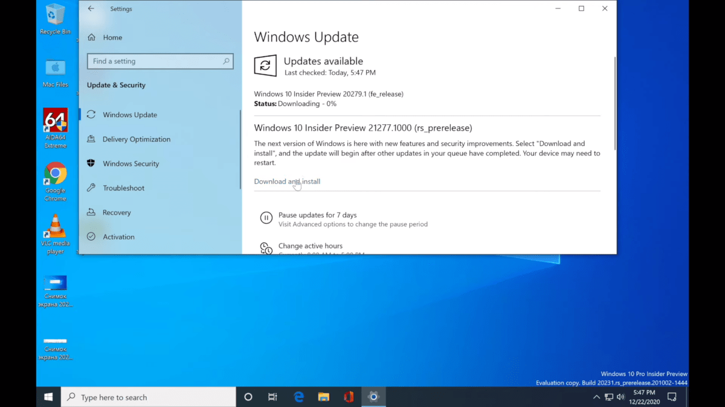Select Mac Files desktop icon

click(55, 72)
